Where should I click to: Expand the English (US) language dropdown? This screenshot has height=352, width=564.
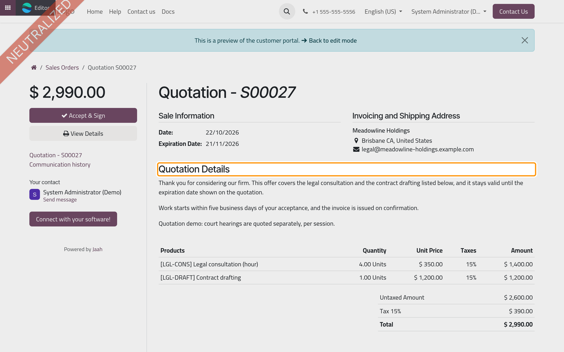(x=383, y=11)
